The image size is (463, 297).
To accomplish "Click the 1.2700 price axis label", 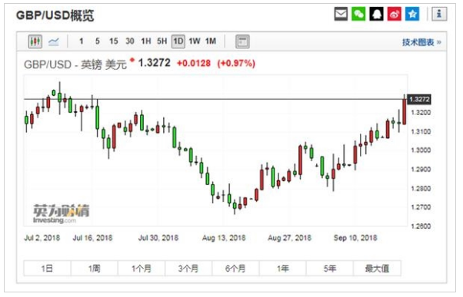I will [x=421, y=207].
